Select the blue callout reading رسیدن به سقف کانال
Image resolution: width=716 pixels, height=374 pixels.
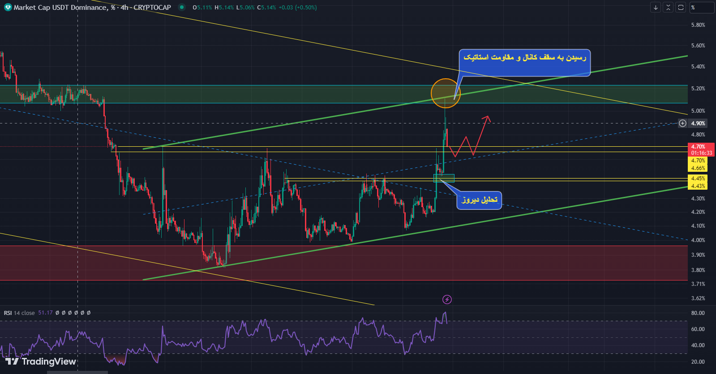click(524, 63)
